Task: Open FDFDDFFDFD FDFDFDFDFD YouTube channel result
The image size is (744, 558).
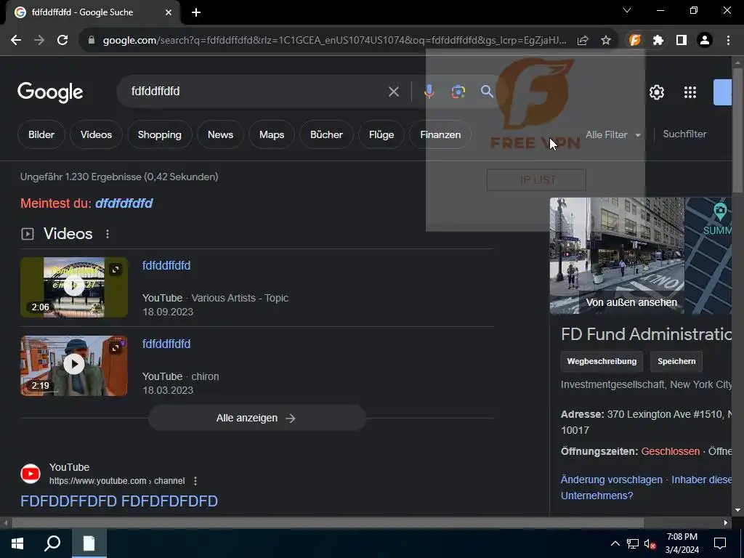Action: point(119,501)
